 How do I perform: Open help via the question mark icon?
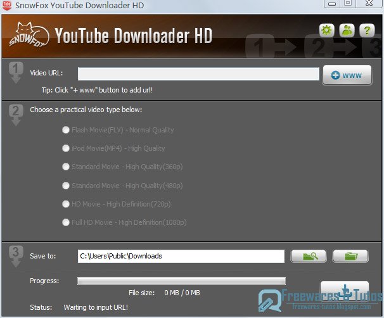pyautogui.click(x=367, y=31)
